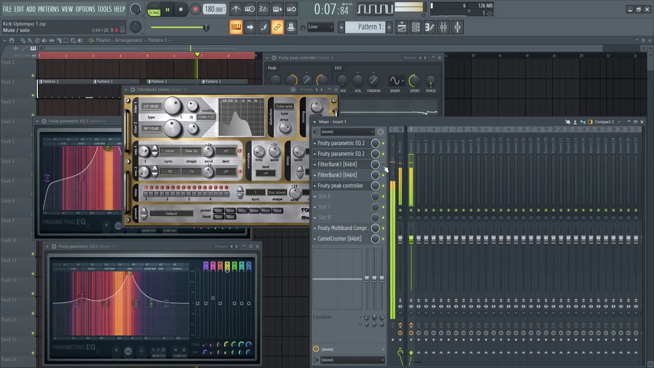The width and height of the screenshot is (654, 368).
Task: Toggle the Fruity Multiband Compressor slot LED
Action: 383,228
